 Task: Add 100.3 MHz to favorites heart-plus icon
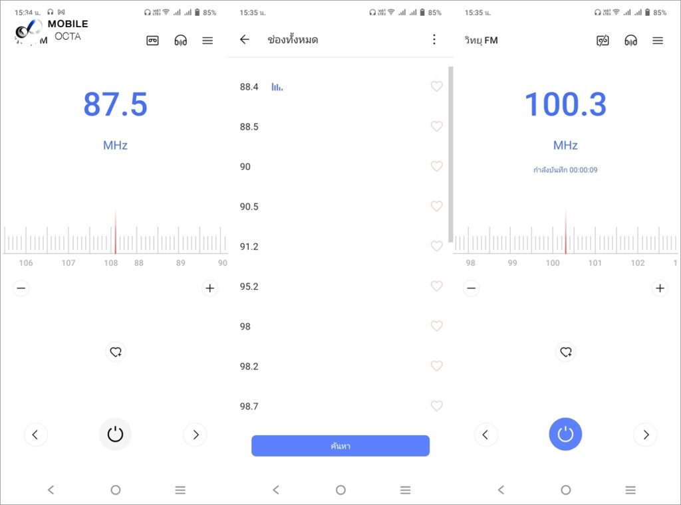tap(566, 352)
